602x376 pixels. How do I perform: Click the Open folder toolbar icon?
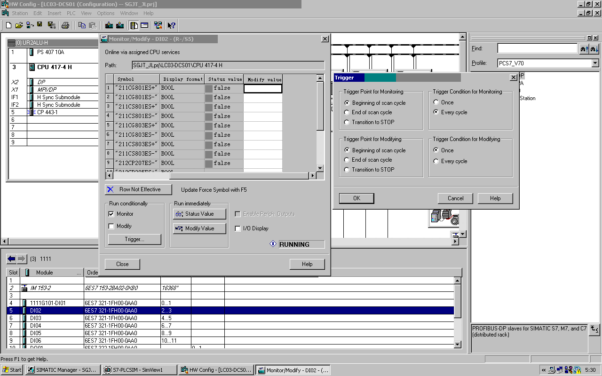[x=19, y=25]
